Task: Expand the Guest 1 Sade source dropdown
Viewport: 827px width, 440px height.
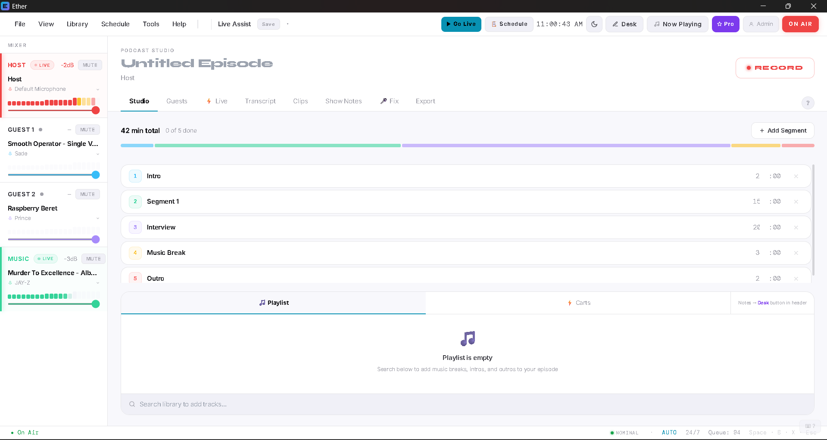Action: tap(98, 154)
